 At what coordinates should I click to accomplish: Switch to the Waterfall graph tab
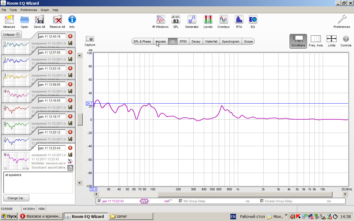[211, 41]
